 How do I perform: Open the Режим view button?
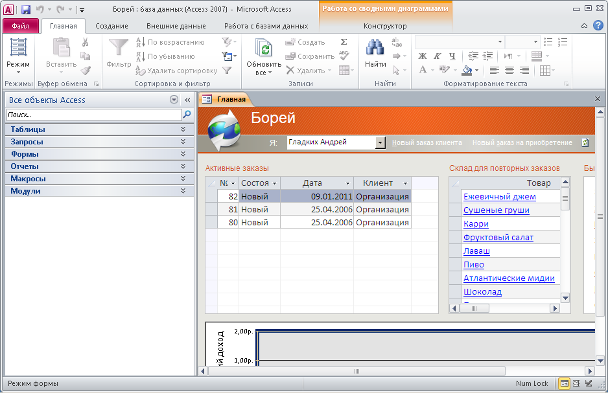click(18, 56)
